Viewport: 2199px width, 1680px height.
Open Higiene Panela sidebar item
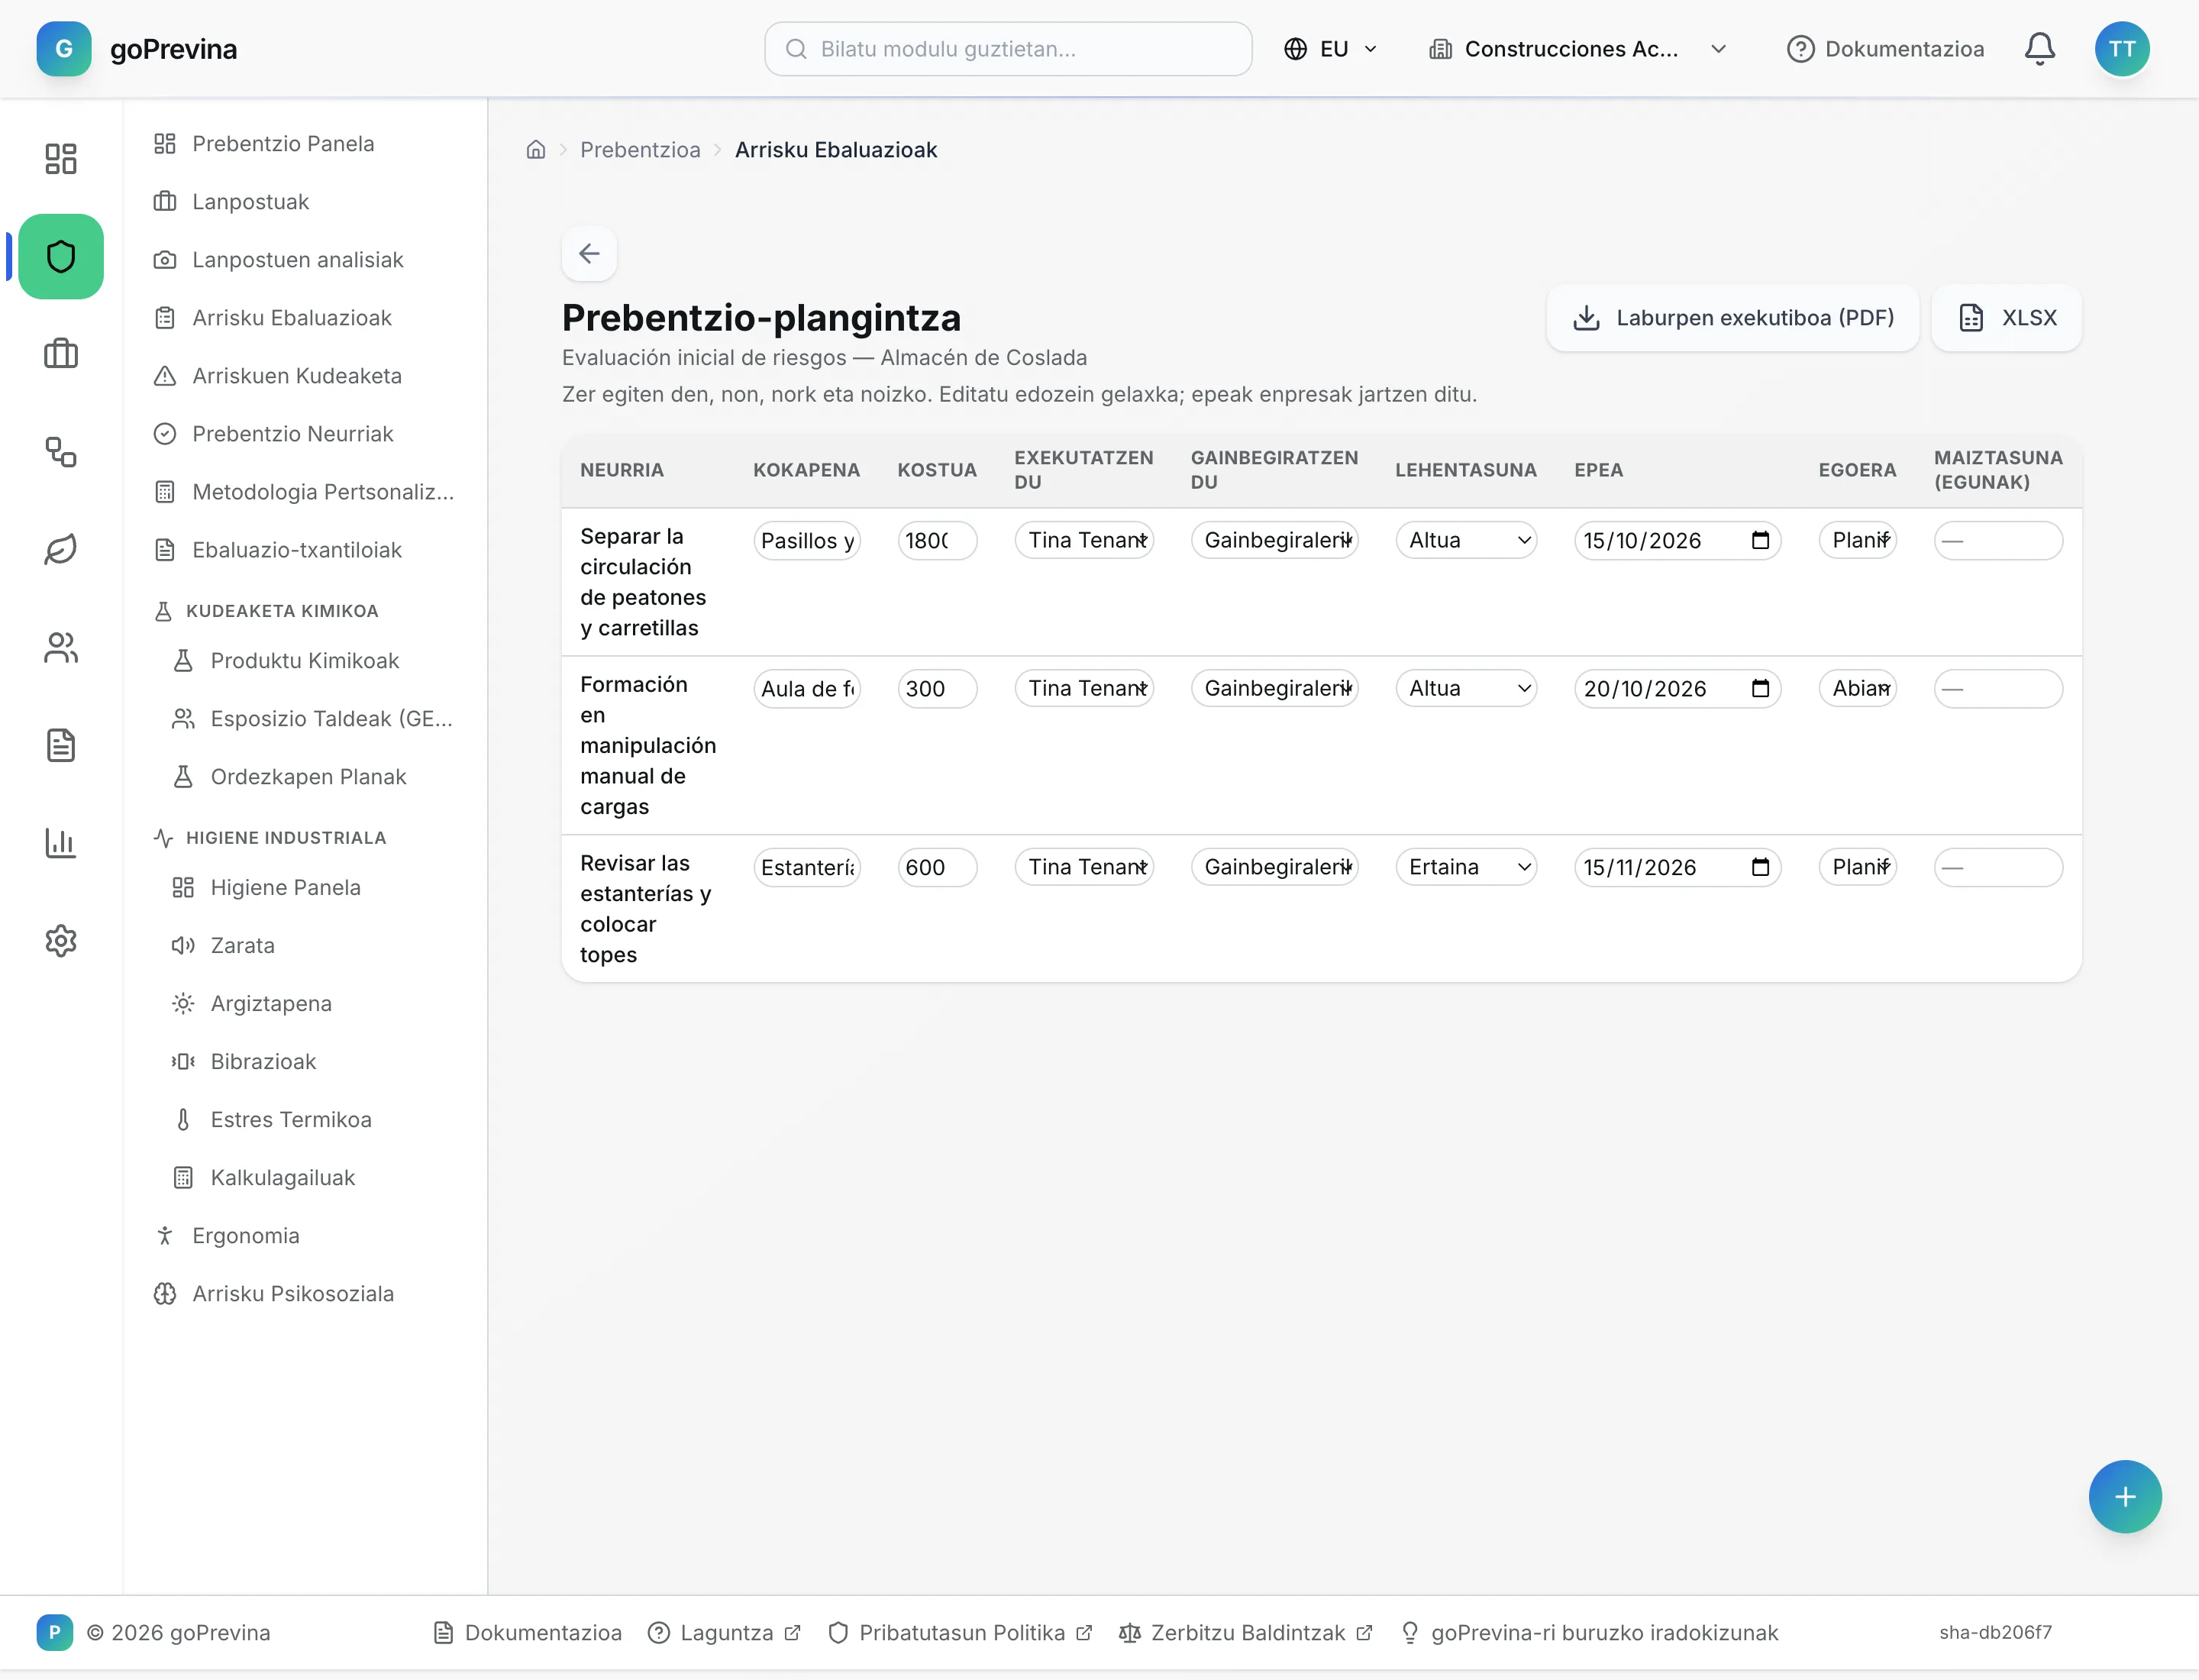click(x=314, y=888)
